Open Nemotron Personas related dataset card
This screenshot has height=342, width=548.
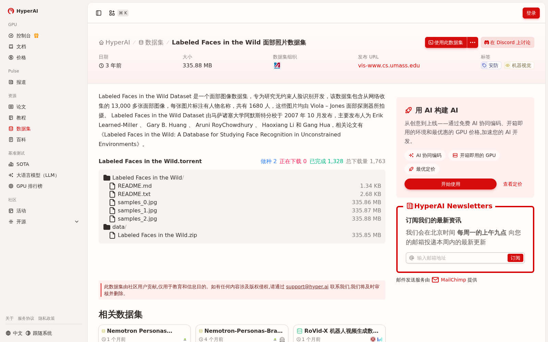point(145,333)
